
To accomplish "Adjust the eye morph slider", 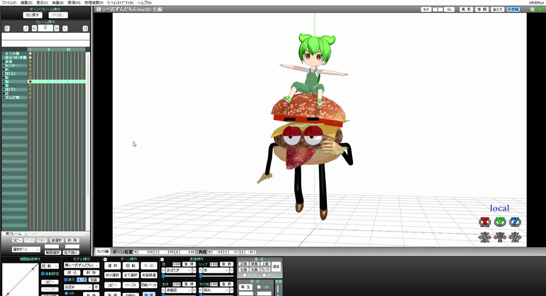I will coord(178,275).
